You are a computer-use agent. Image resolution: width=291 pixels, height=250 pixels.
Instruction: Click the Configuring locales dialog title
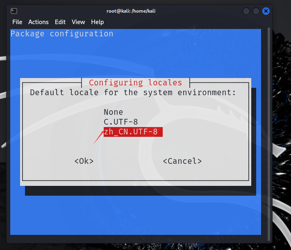[x=136, y=83]
